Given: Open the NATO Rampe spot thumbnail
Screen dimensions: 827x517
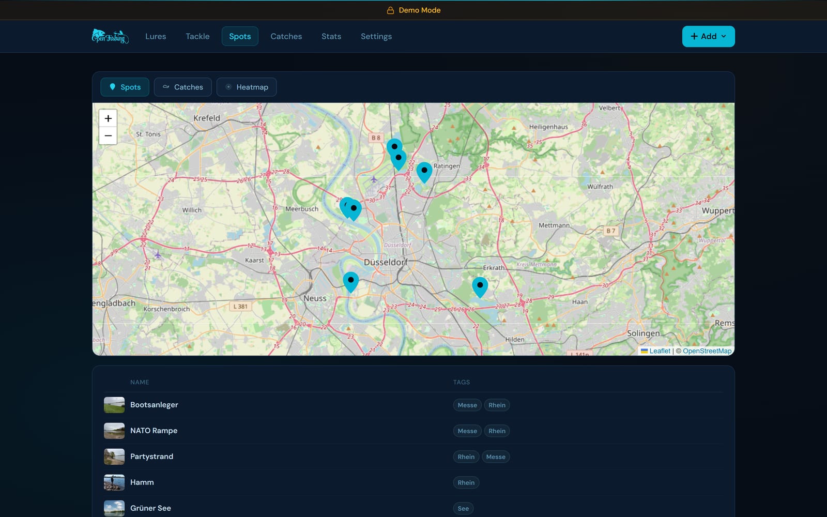Looking at the screenshot, I should pos(114,431).
